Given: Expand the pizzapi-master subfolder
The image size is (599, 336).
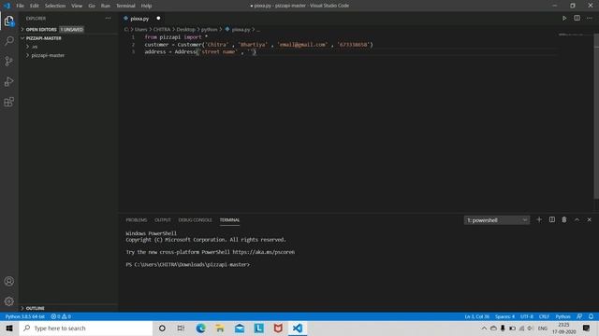Looking at the screenshot, I should (48, 55).
